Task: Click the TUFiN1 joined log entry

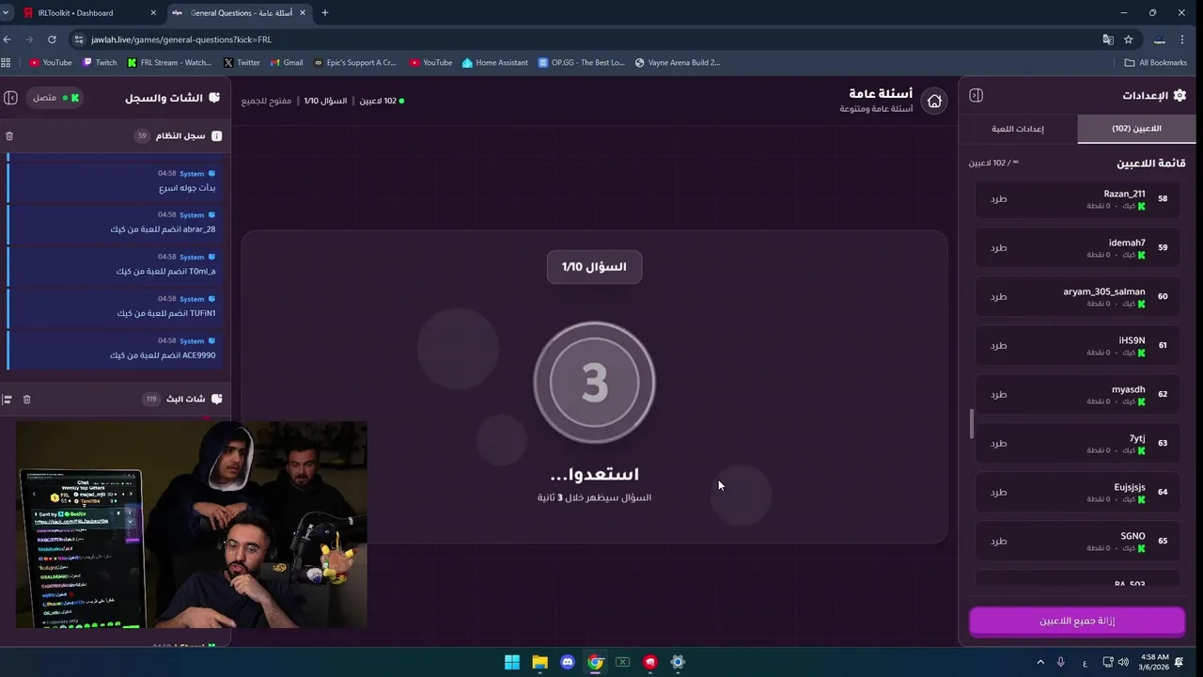Action: click(115, 307)
